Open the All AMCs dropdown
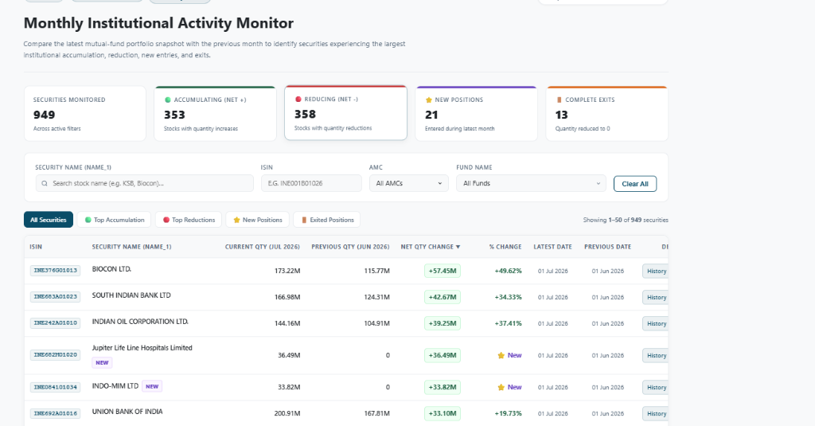 (408, 183)
